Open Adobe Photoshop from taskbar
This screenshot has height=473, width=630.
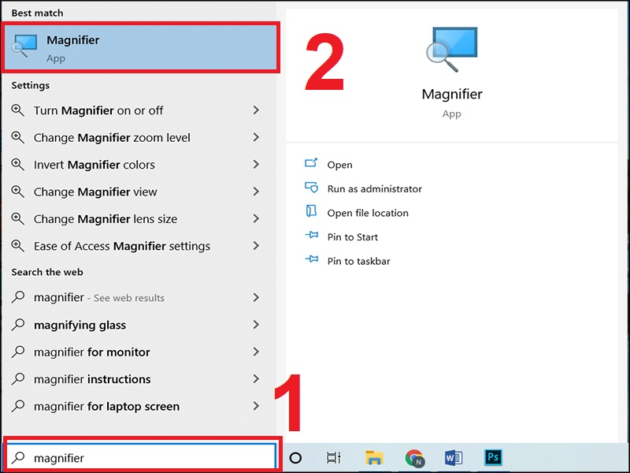click(493, 457)
